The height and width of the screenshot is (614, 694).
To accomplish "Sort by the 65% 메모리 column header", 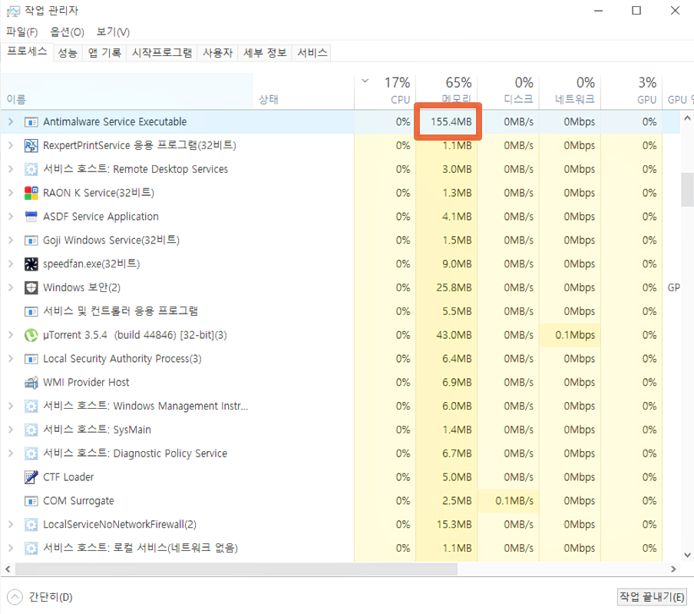I will [x=447, y=91].
